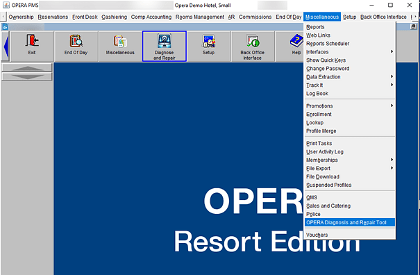This screenshot has width=420, height=275.
Task: Expand the Memberships submenu
Action: pos(350,160)
